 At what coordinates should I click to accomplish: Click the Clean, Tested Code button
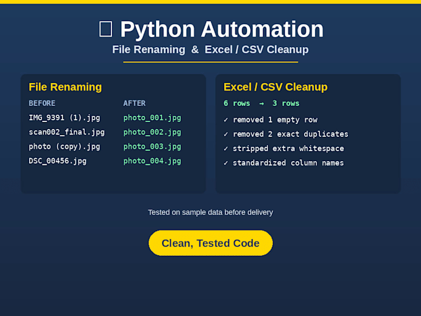210,243
